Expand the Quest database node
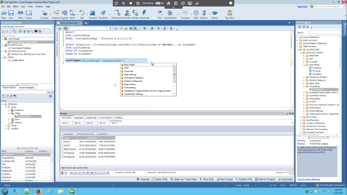The width and height of the screenshot is (347, 195). click(x=6, y=125)
